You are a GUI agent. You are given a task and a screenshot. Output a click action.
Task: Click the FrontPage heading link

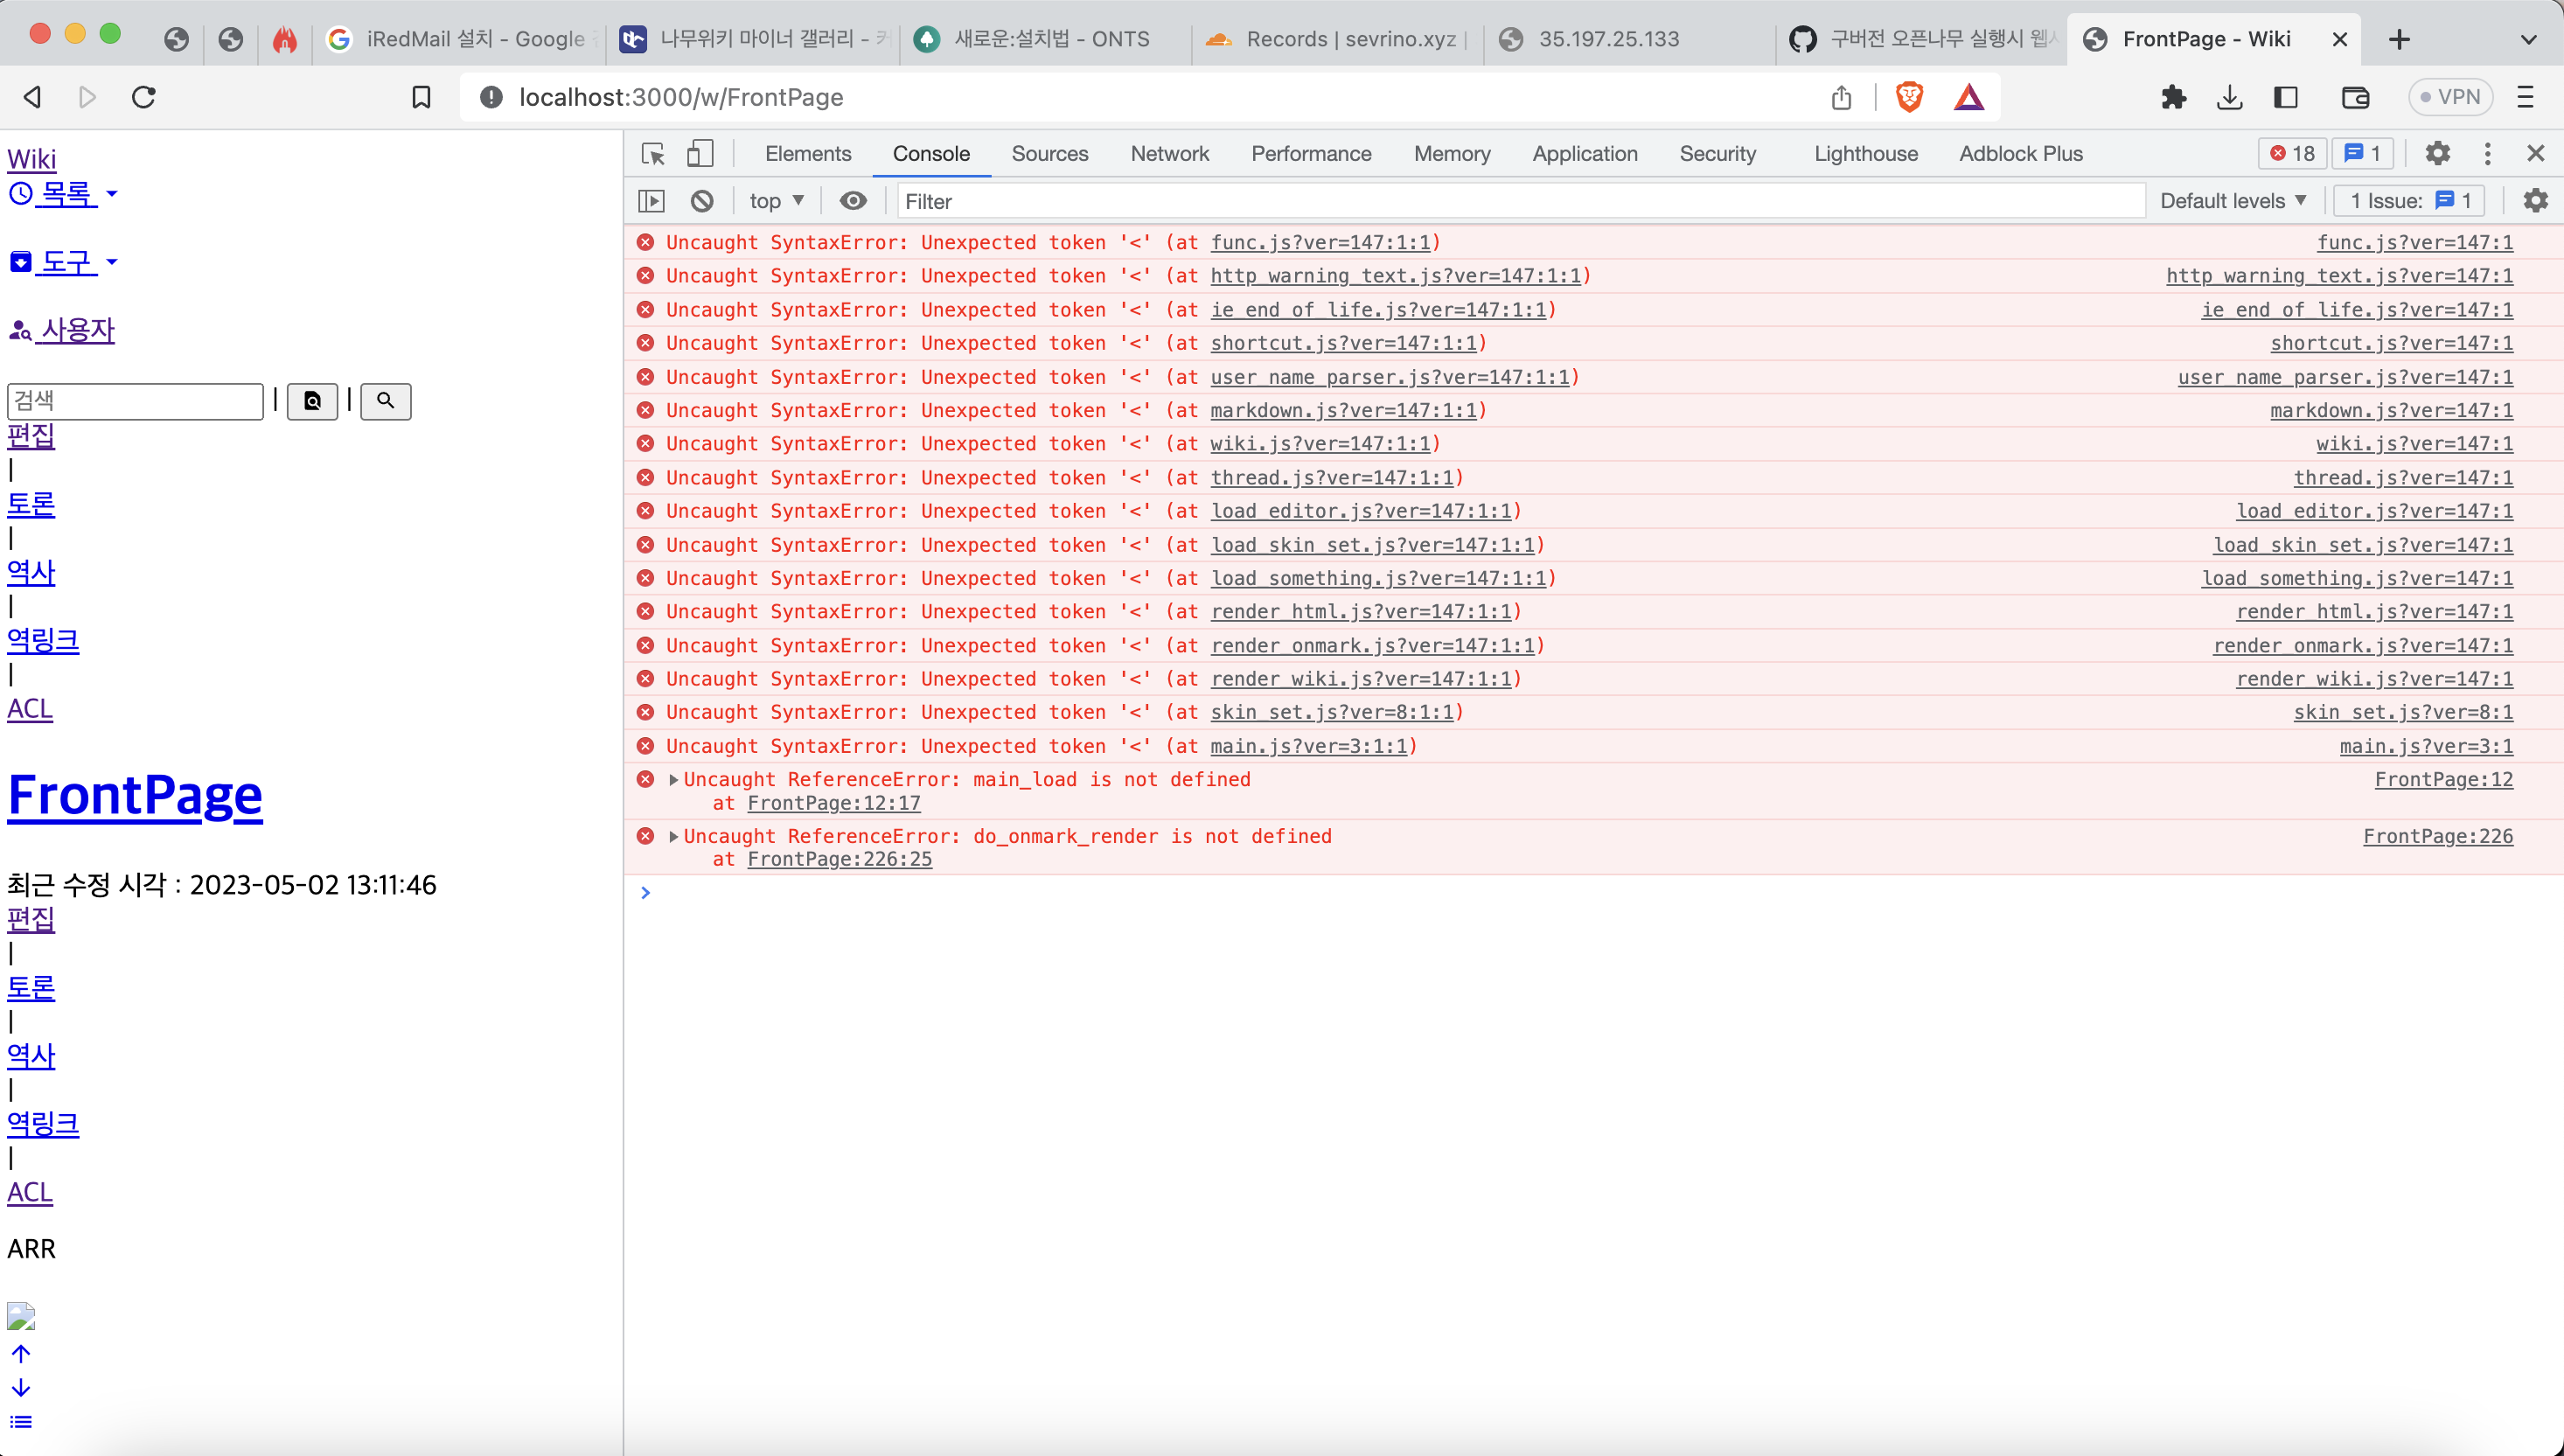(x=135, y=793)
